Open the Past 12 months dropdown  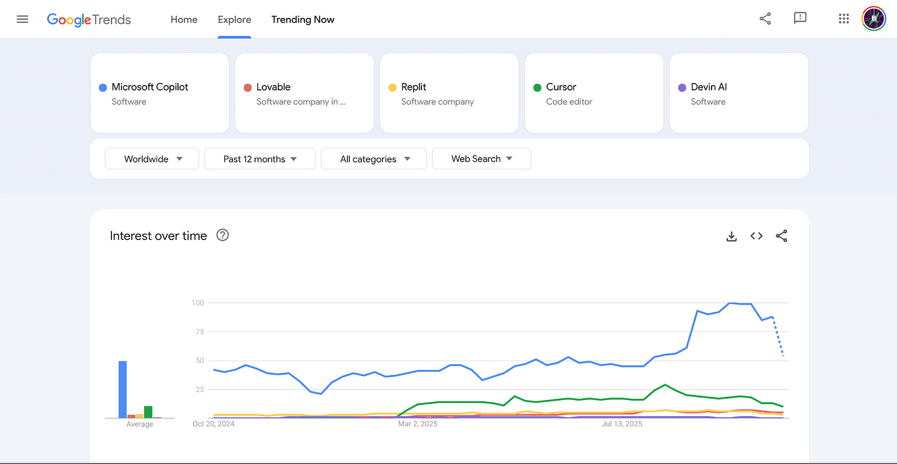(x=259, y=159)
